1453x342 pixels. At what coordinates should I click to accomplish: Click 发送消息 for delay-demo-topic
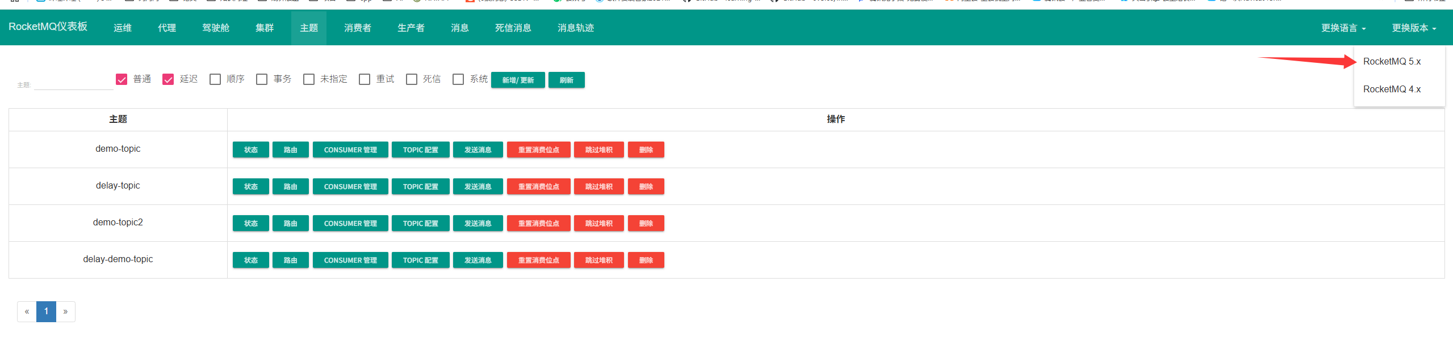point(478,260)
